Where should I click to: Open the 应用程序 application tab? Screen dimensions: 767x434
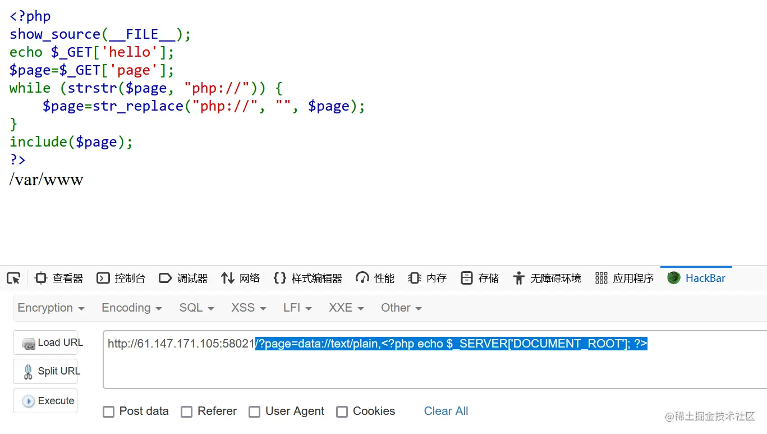click(624, 278)
